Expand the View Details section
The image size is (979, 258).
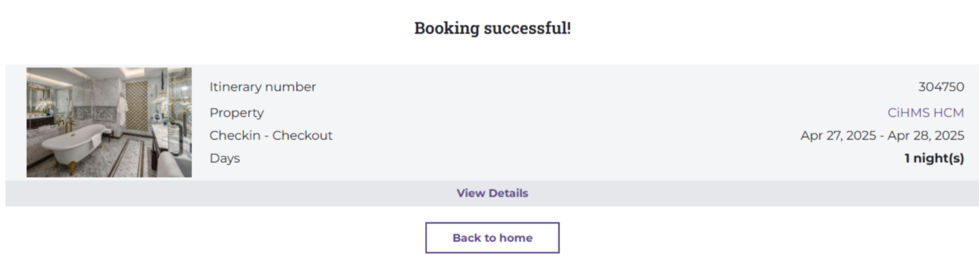492,193
